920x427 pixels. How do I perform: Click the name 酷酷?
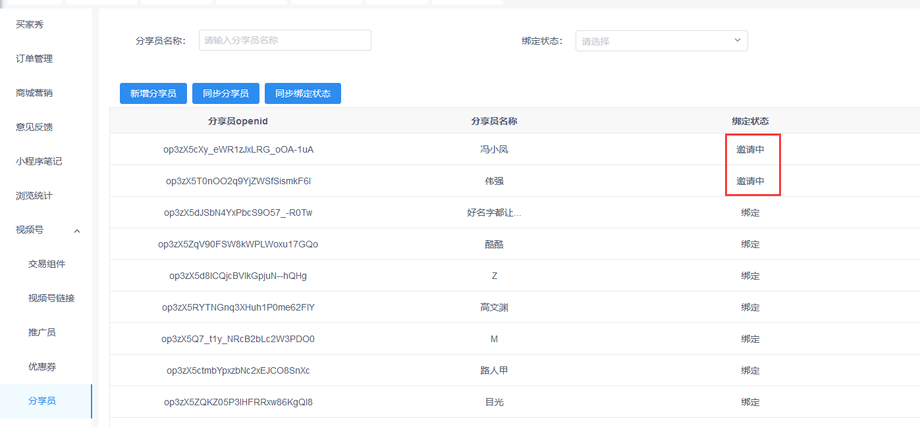click(x=495, y=244)
